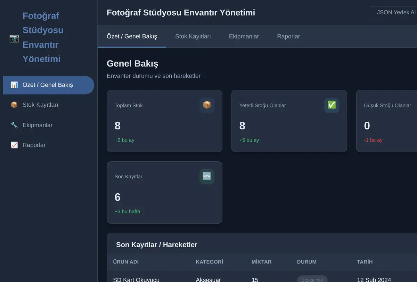Select the SD Kart Okuyucu table row name
The image size is (417, 282).
(136, 279)
